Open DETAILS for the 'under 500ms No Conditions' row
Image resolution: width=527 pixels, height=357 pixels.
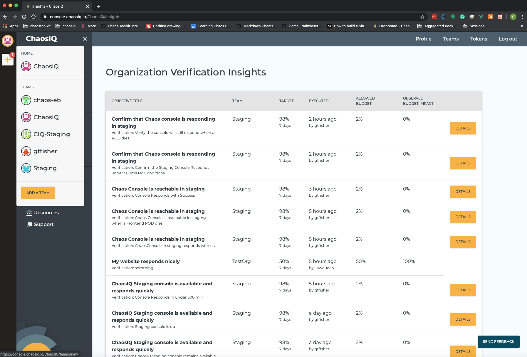coord(463,163)
